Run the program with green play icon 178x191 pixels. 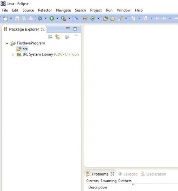point(52,18)
